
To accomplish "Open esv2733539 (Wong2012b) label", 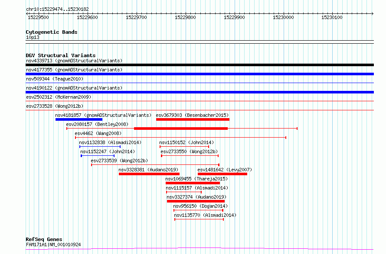I will (x=119, y=161).
